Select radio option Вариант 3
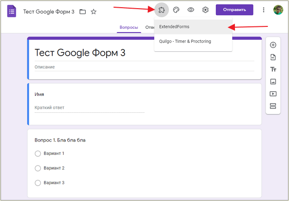The width and height of the screenshot is (289, 201). pos(38,183)
